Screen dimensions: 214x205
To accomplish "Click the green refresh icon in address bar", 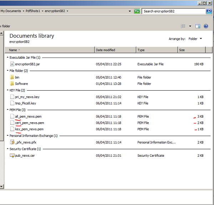I will pyautogui.click(x=137, y=11).
